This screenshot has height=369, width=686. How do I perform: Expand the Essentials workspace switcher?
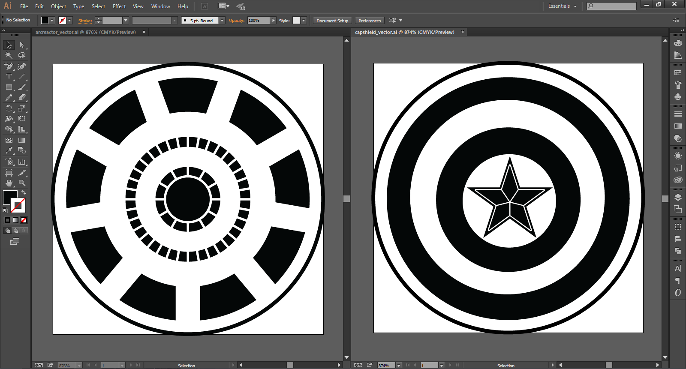point(562,6)
